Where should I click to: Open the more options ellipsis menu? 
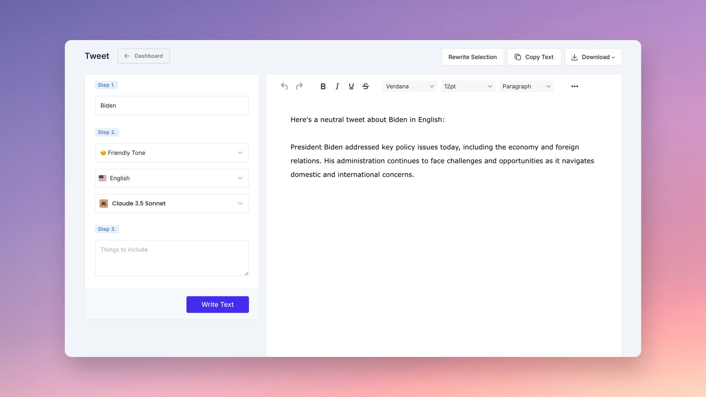574,86
